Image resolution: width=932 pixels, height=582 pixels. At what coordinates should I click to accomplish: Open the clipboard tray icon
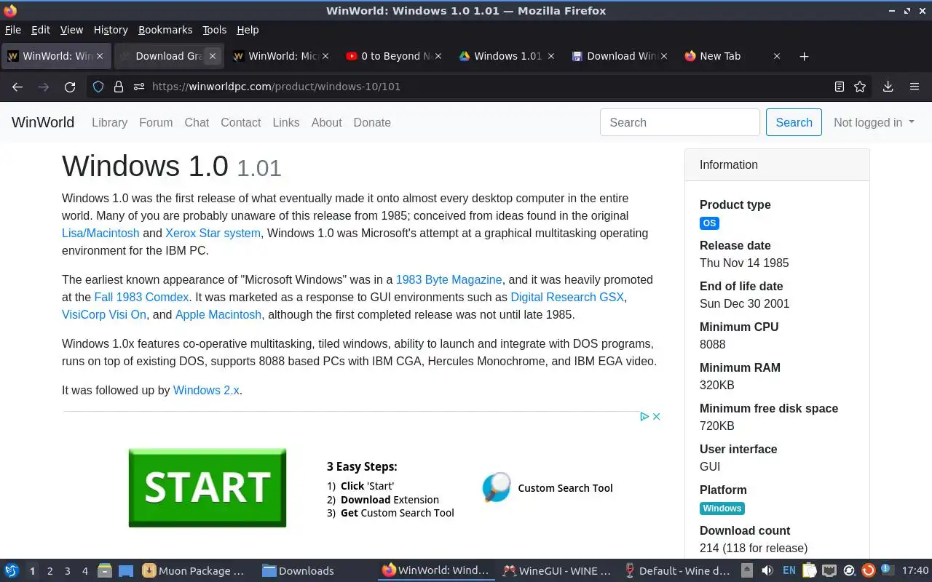point(810,571)
